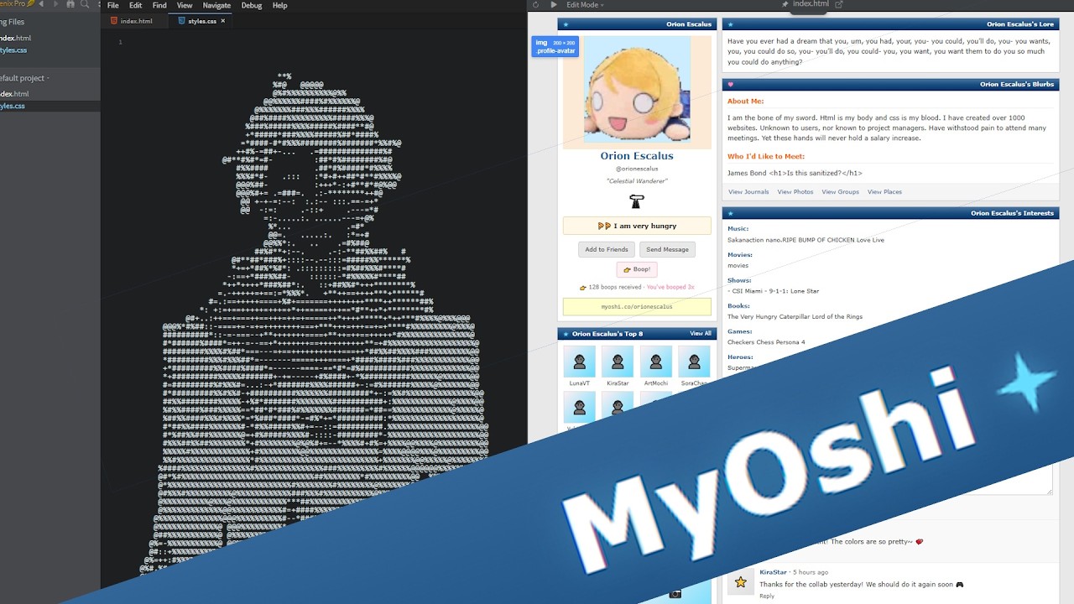Screen dimensions: 1074x604
Task: Click the star avatar beside KiraStar's comment
Action: click(x=741, y=581)
